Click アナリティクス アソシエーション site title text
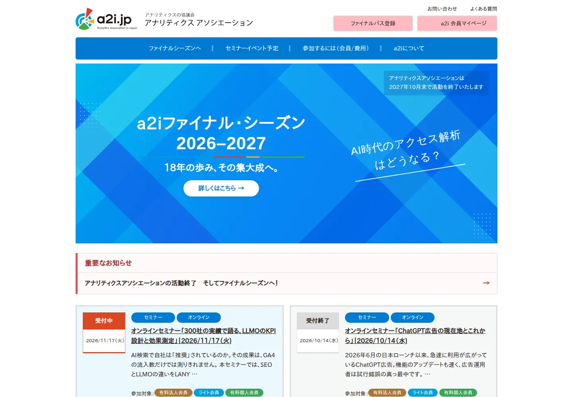The image size is (573, 397). coord(199,23)
